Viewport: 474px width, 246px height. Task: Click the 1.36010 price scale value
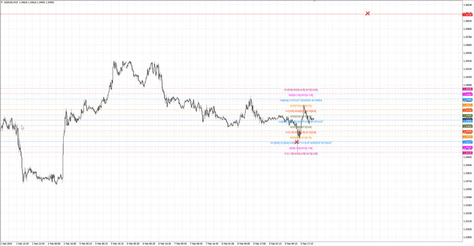(467, 21)
